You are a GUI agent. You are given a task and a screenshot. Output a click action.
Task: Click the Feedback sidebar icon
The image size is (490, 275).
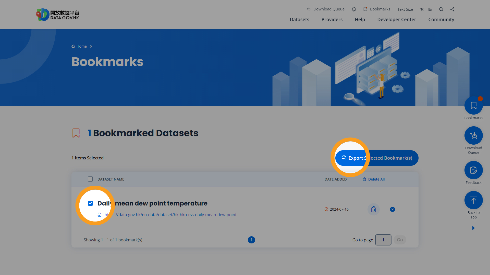473,170
